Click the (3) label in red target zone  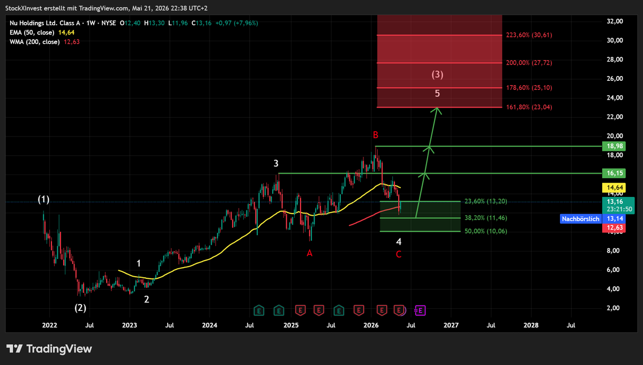pos(438,74)
